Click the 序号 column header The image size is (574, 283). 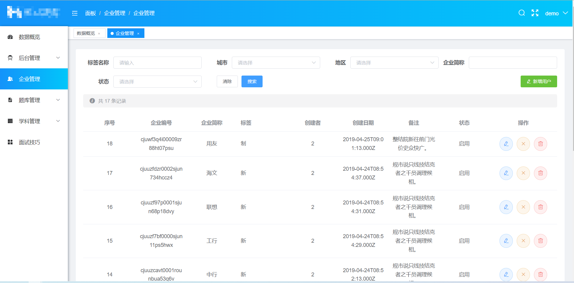click(110, 123)
